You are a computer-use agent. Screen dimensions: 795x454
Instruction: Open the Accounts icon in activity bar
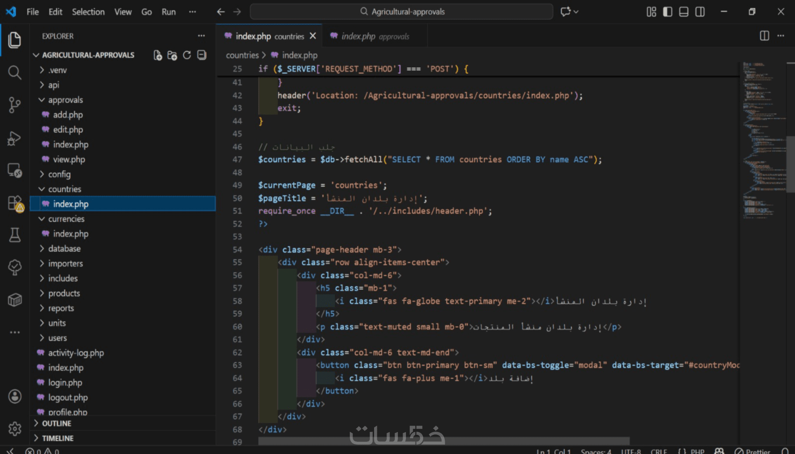tap(14, 396)
